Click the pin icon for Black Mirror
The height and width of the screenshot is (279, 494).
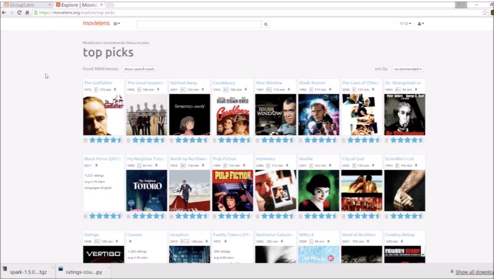[x=96, y=166]
